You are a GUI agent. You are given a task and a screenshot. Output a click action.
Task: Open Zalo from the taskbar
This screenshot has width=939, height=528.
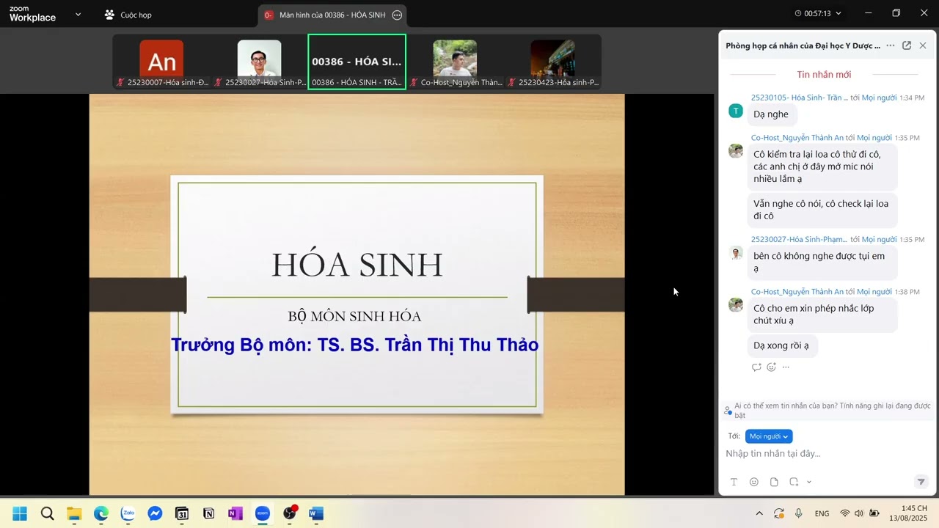(x=128, y=513)
